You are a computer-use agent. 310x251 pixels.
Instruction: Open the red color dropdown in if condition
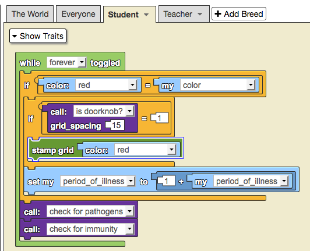(x=106, y=85)
